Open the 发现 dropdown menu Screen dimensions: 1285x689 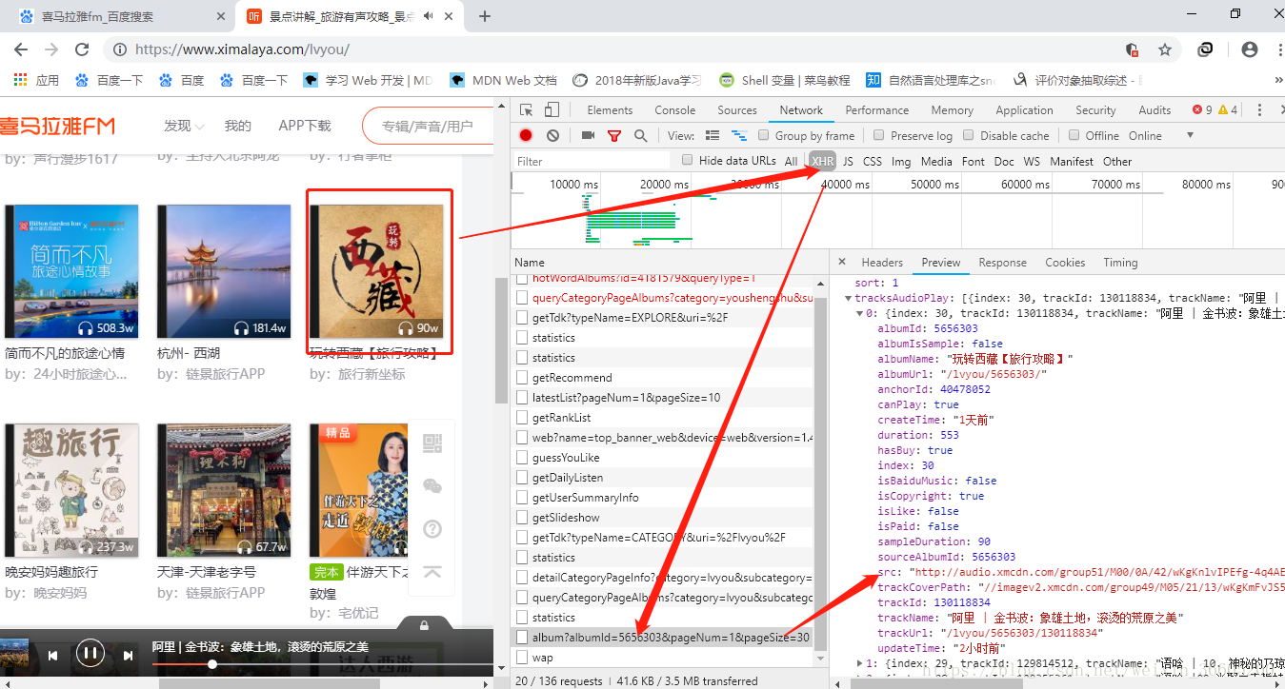tap(184, 126)
